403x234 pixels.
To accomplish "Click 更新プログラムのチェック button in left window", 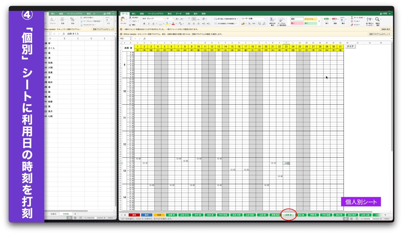I will [x=103, y=29].
